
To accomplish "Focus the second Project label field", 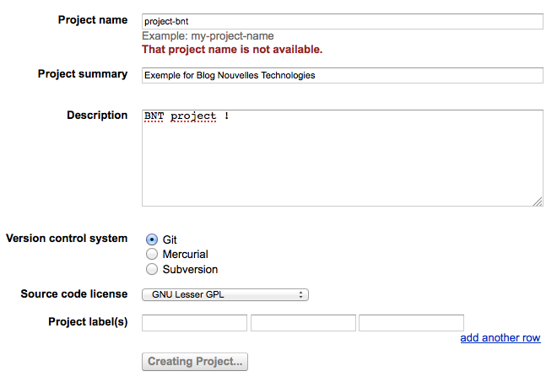I will point(303,322).
